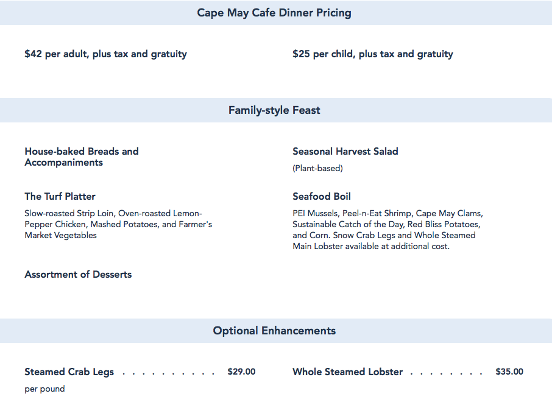Click the Cape May Cafe Dinner Pricing header
The width and height of the screenshot is (552, 416).
point(274,13)
